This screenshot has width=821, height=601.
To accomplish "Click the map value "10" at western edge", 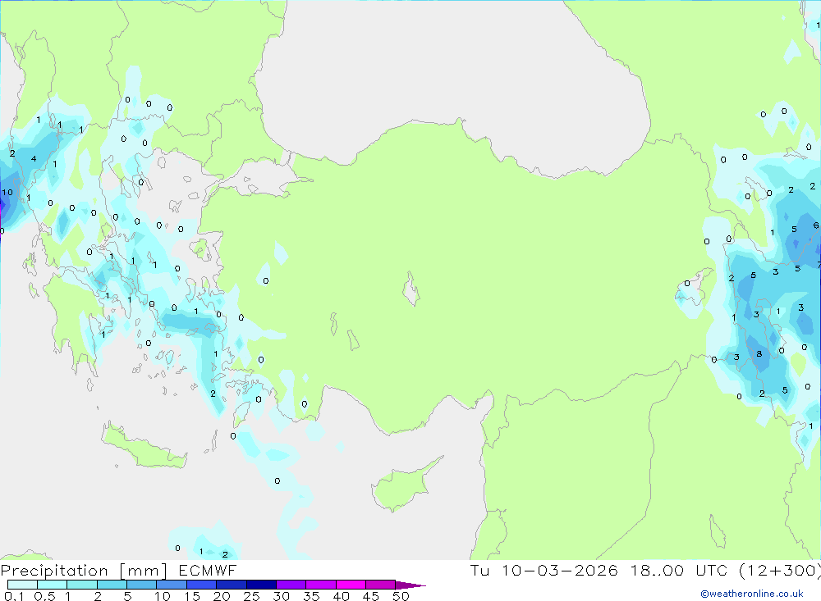I will tap(7, 192).
